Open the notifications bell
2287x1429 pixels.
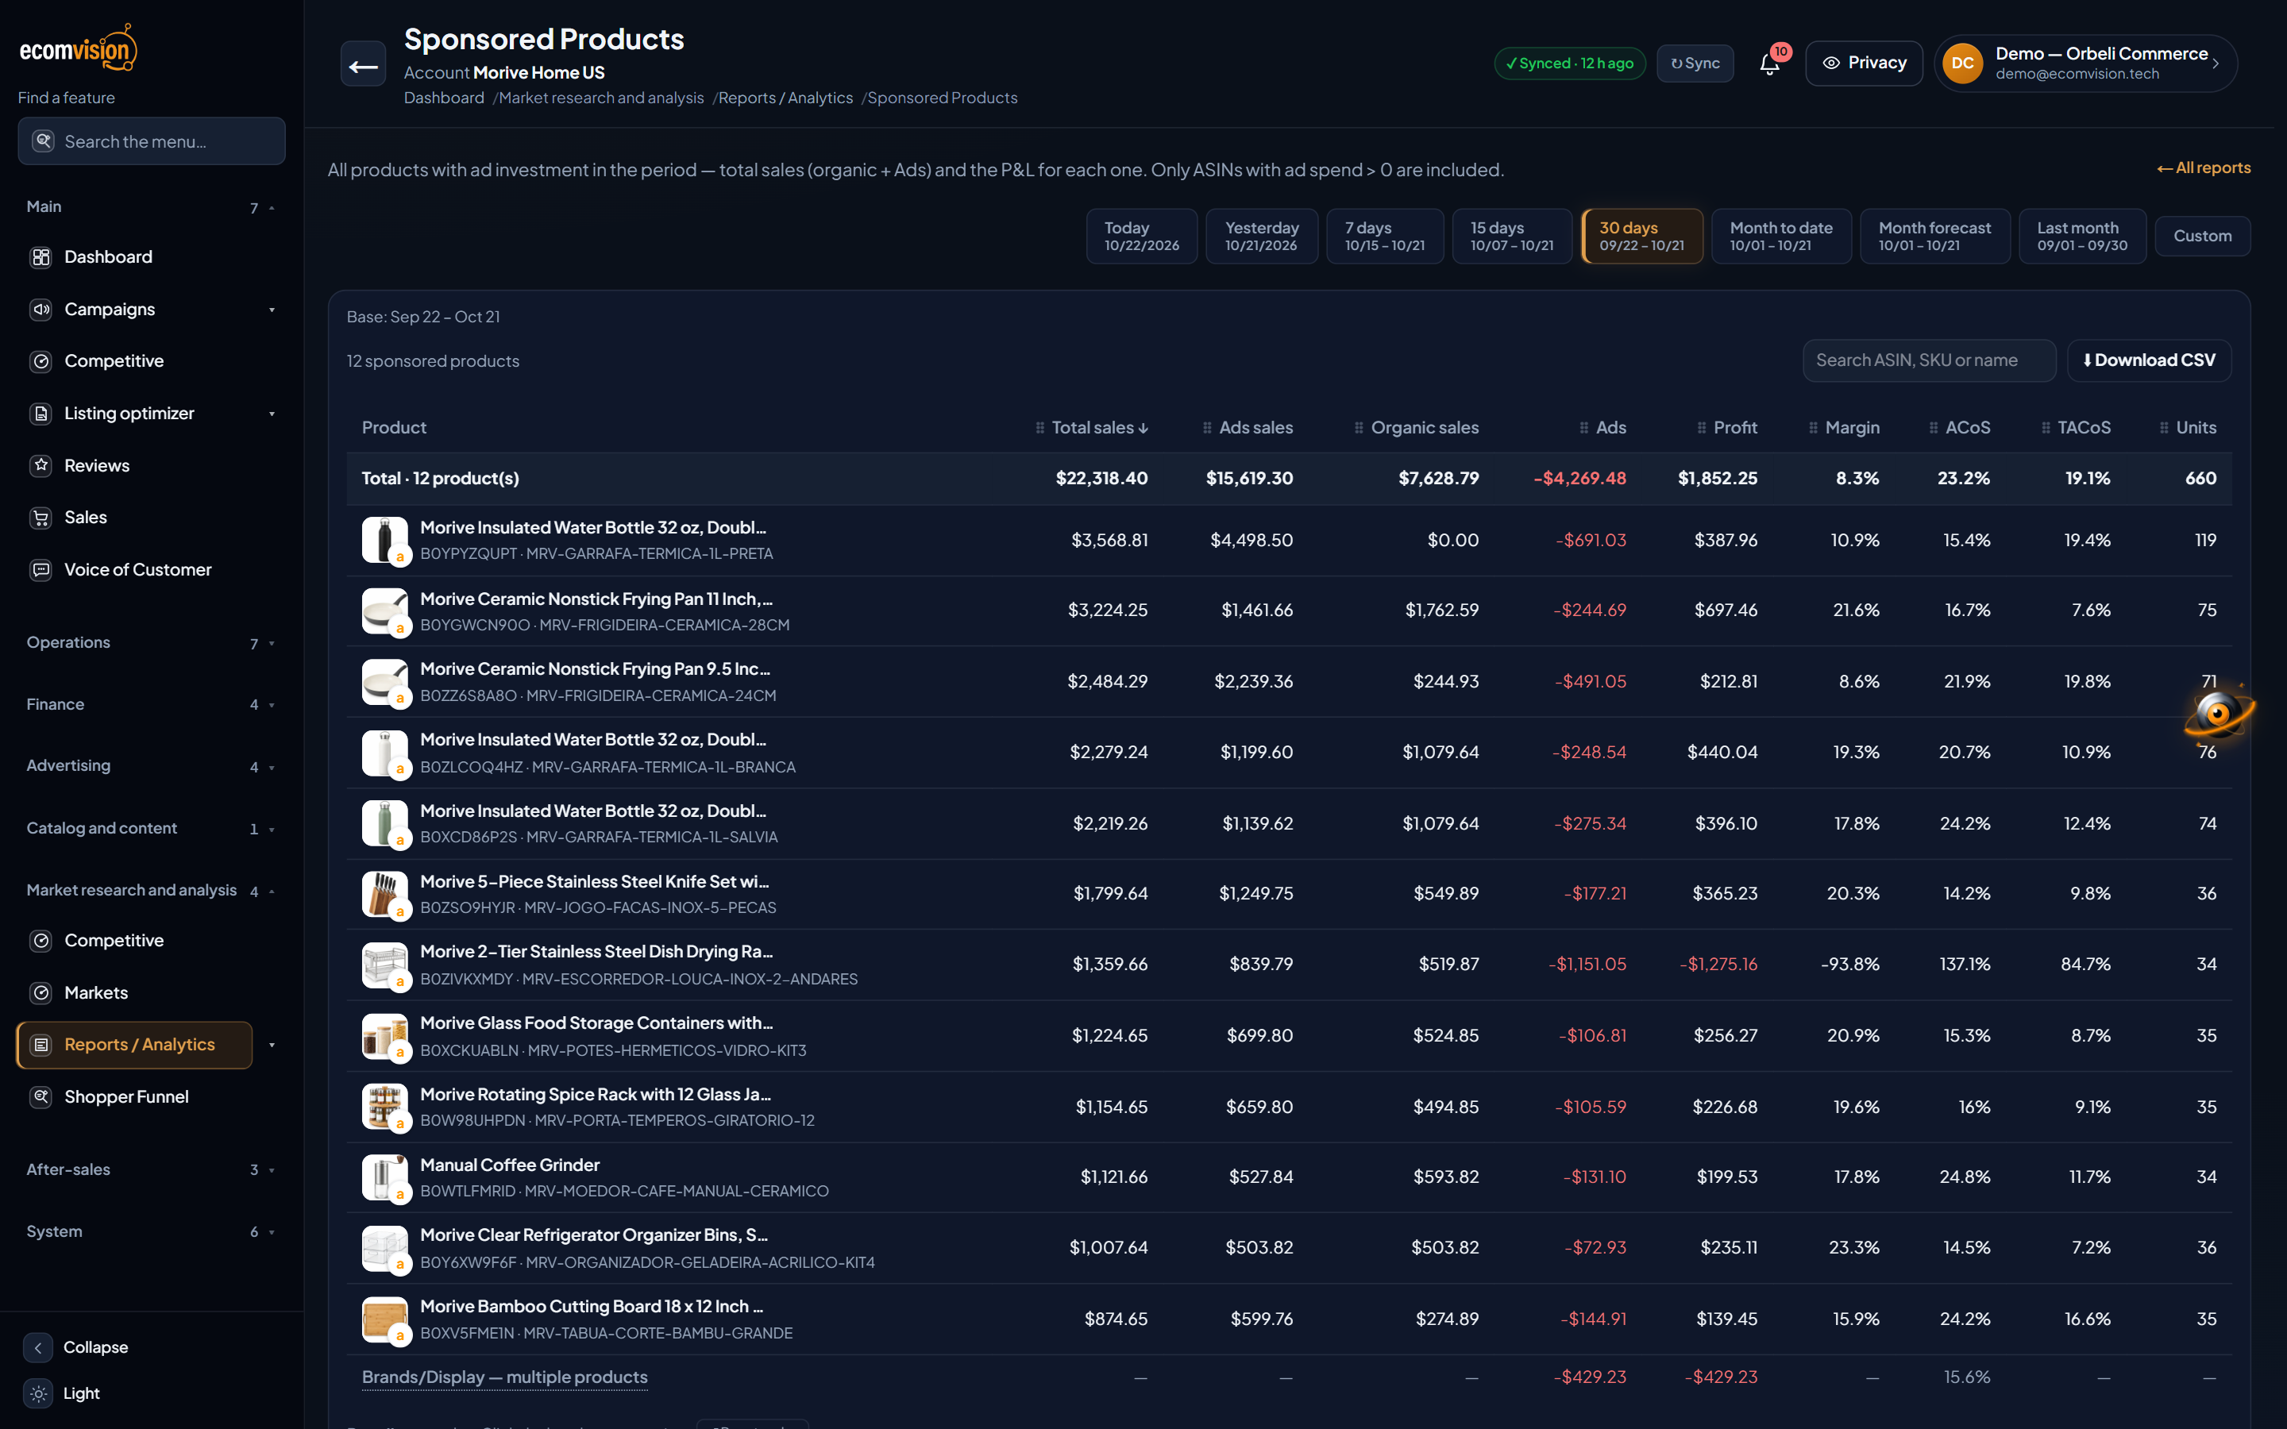(x=1769, y=64)
